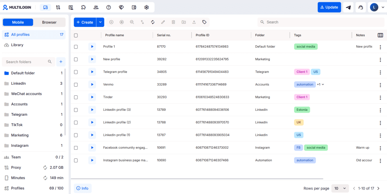Check the Tinder row checkbox
Screen dimensions: 387x194
click(x=76, y=97)
